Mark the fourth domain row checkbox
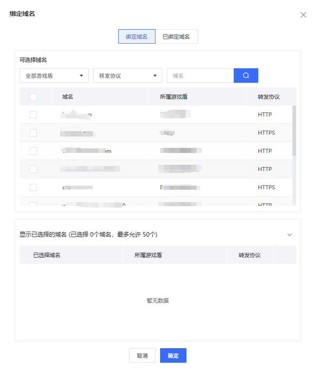 [33, 169]
